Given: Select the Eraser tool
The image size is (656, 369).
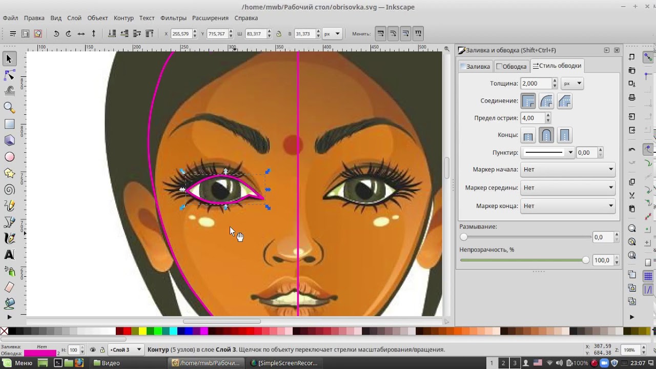Looking at the screenshot, I should tap(9, 288).
